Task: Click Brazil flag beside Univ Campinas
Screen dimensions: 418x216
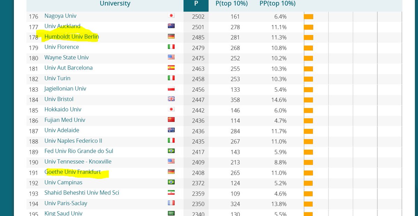Action: coord(171,182)
